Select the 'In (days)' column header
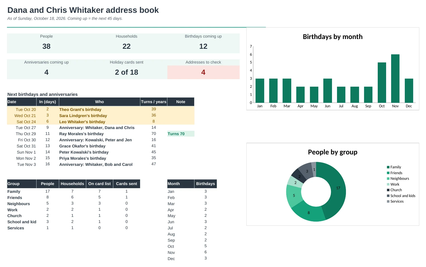The height and width of the screenshot is (267, 426). tap(47, 102)
